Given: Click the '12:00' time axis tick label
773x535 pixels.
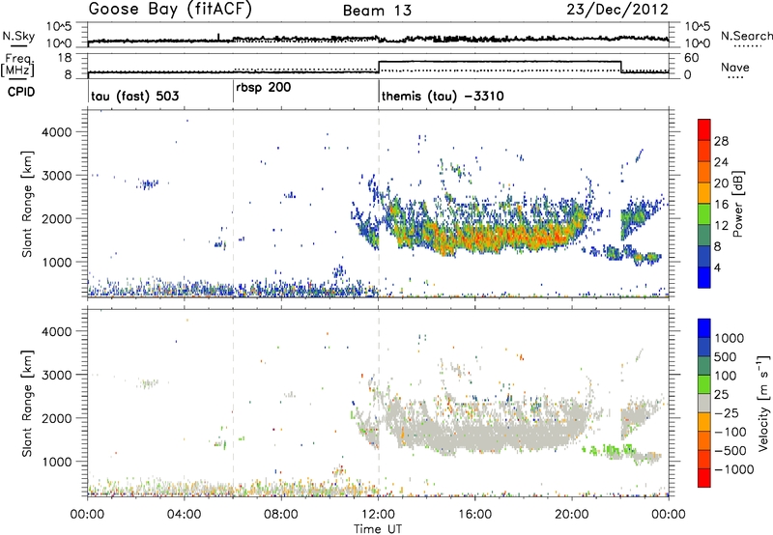Looking at the screenshot, I should pos(378,515).
